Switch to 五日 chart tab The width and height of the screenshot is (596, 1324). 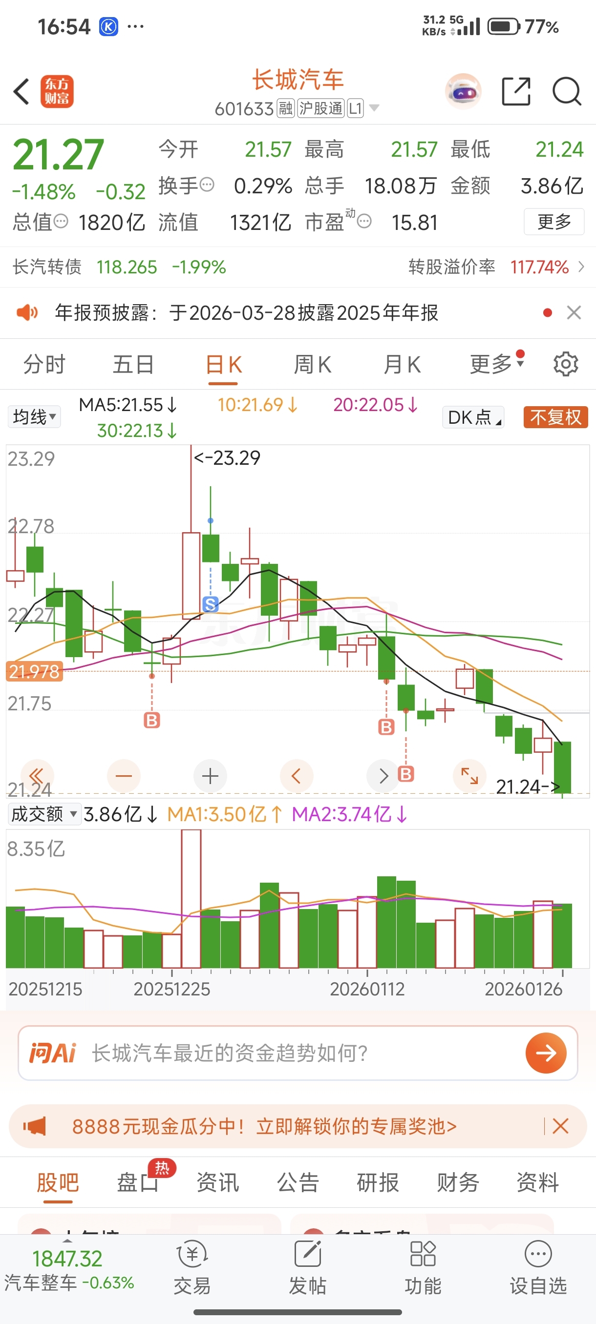[133, 364]
